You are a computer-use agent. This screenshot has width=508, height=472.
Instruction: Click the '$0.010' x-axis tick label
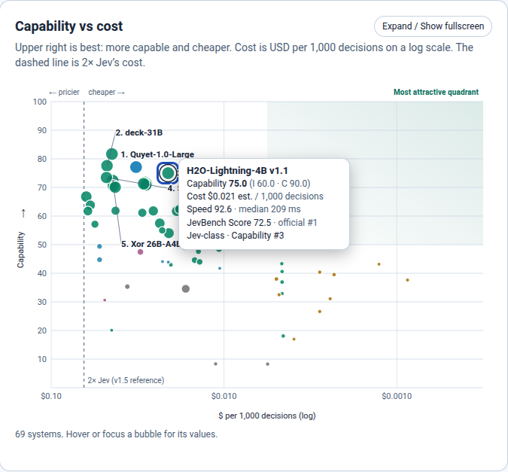(x=224, y=396)
